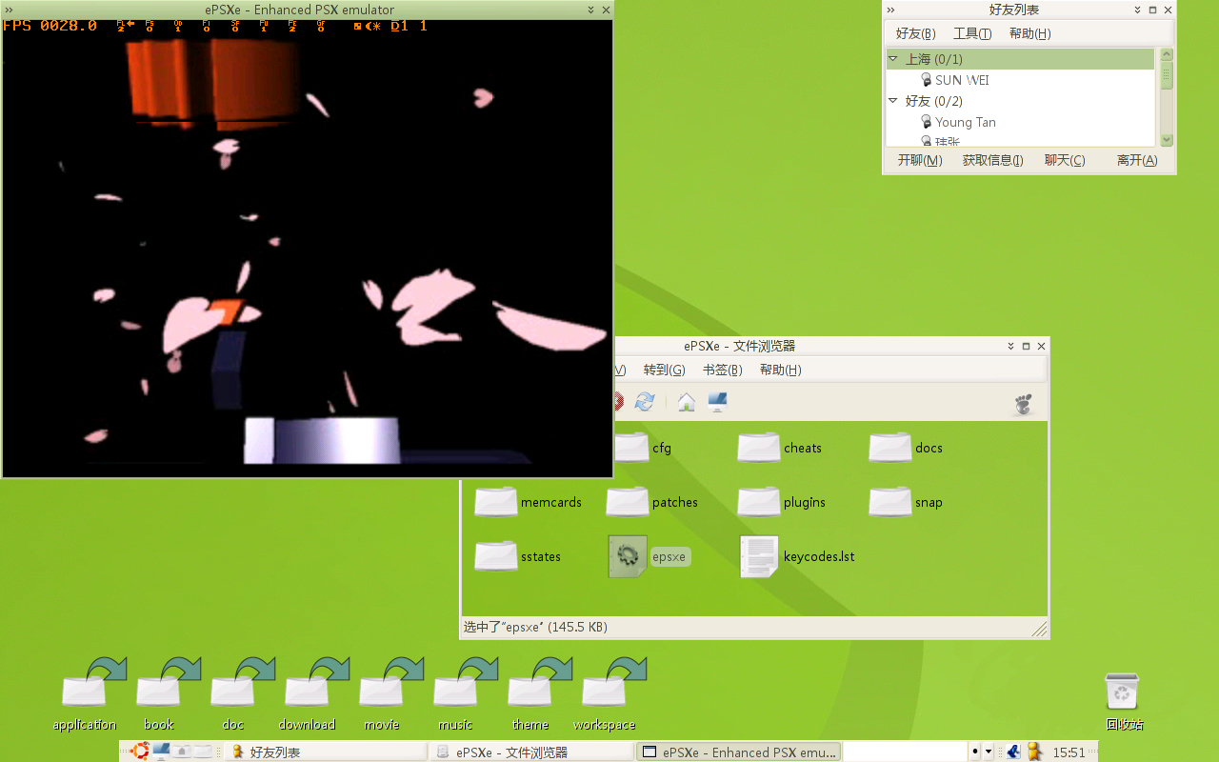The height and width of the screenshot is (762, 1219).
Task: Open the 好友(B) menu
Action: 916,33
